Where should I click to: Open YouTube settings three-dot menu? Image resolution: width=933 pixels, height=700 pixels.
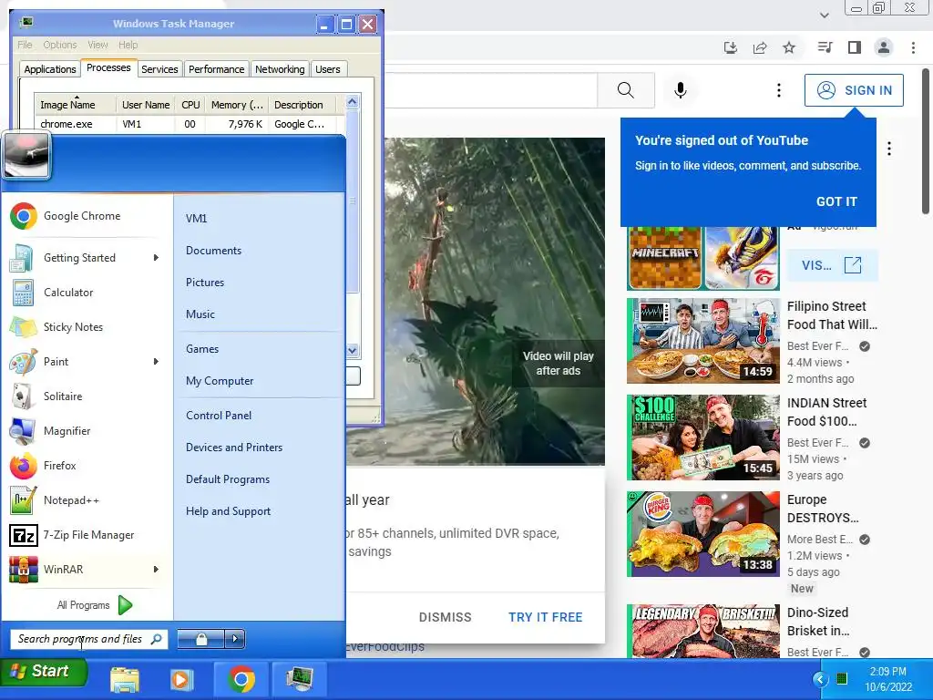(x=778, y=90)
